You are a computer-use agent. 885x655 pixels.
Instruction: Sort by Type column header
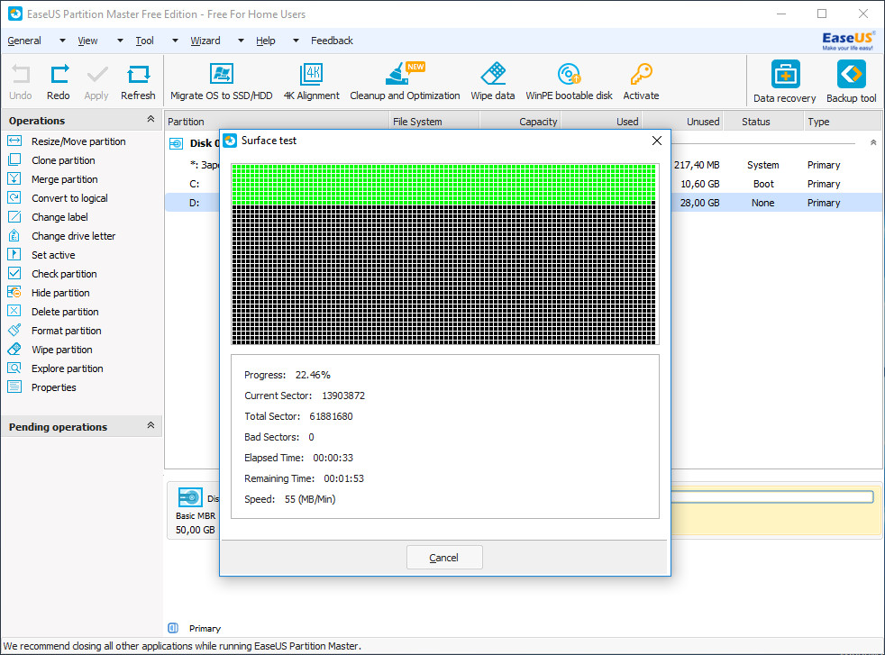point(842,122)
